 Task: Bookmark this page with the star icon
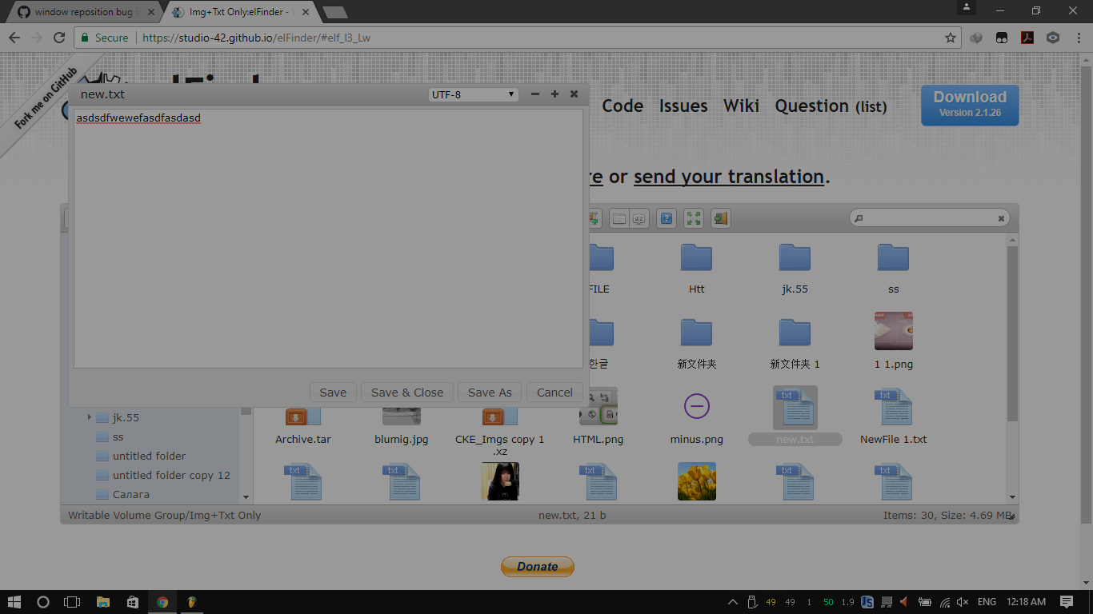coord(951,38)
